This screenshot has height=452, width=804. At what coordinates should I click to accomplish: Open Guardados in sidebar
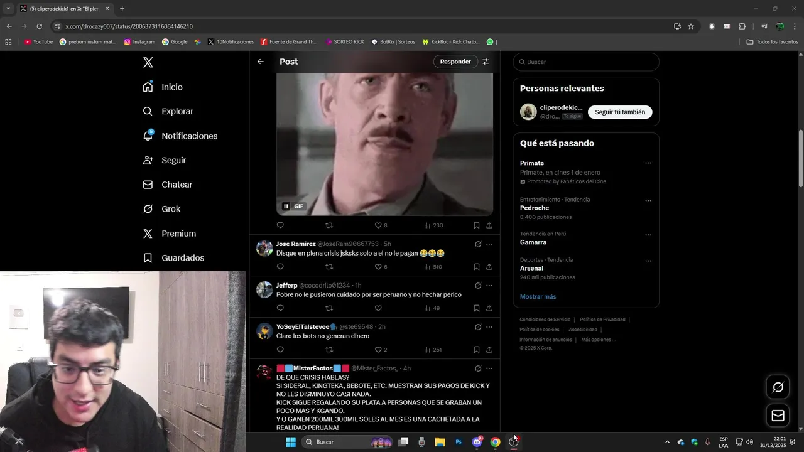[x=173, y=258]
